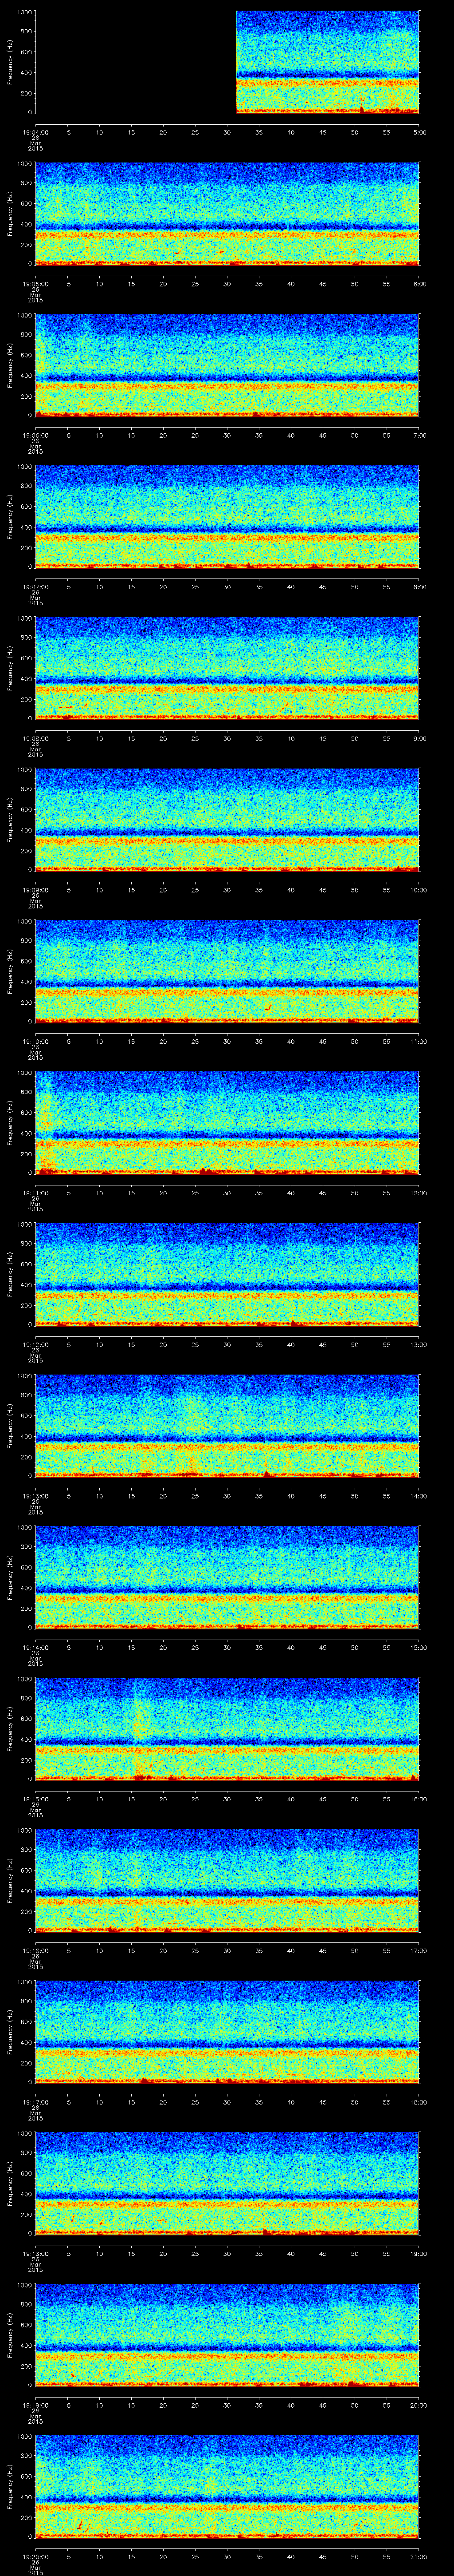454x2576 pixels.
Task: Select the spectrogram starting at 19:06:00
Action: pos(227,364)
